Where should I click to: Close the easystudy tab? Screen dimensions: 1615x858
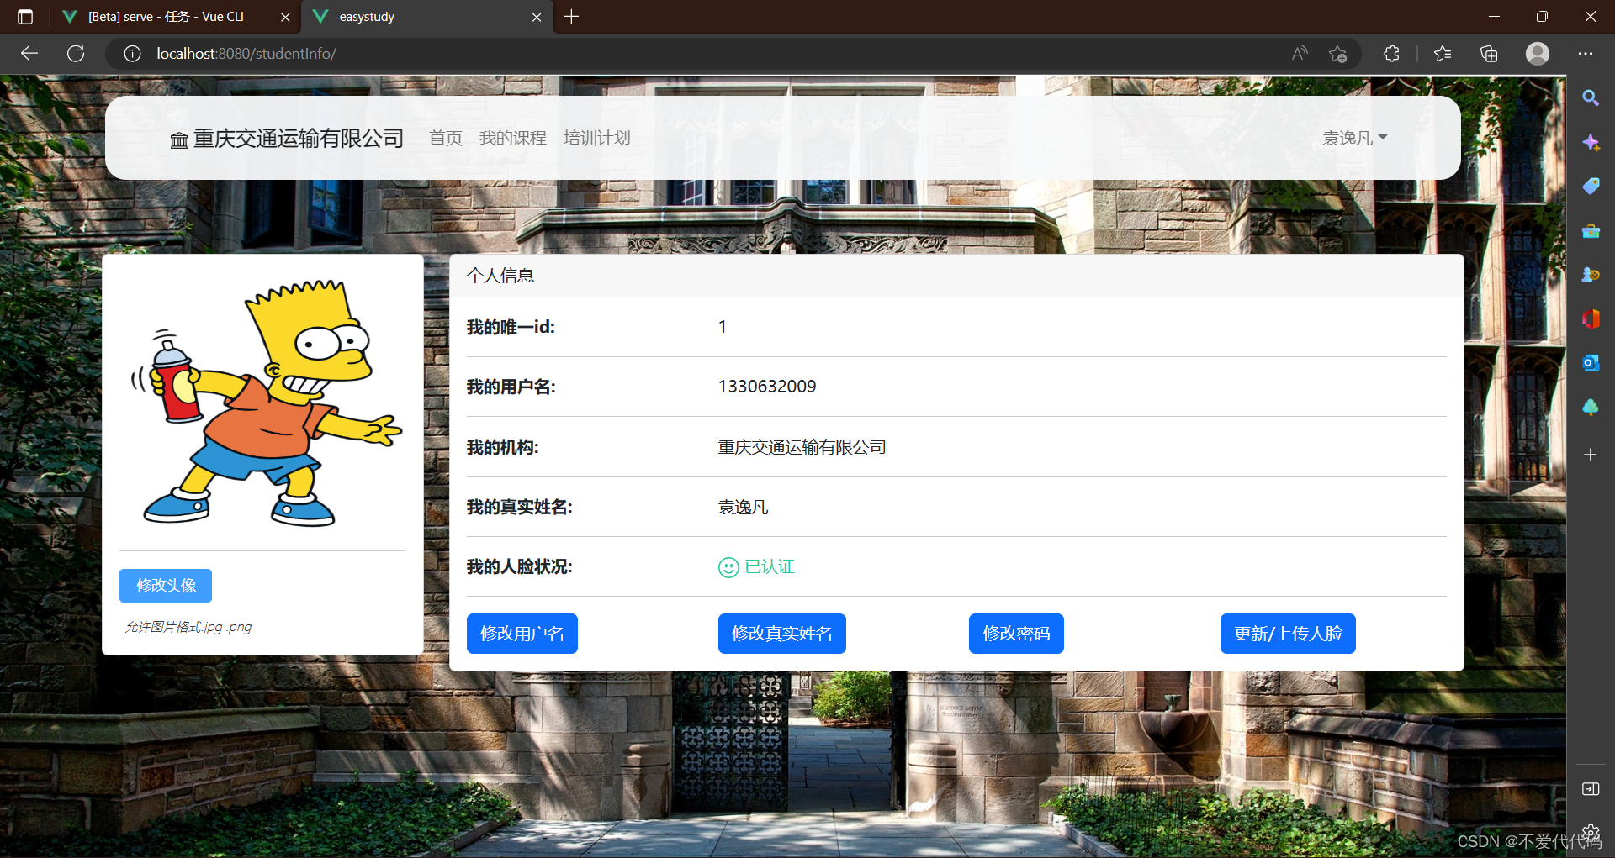click(x=537, y=17)
